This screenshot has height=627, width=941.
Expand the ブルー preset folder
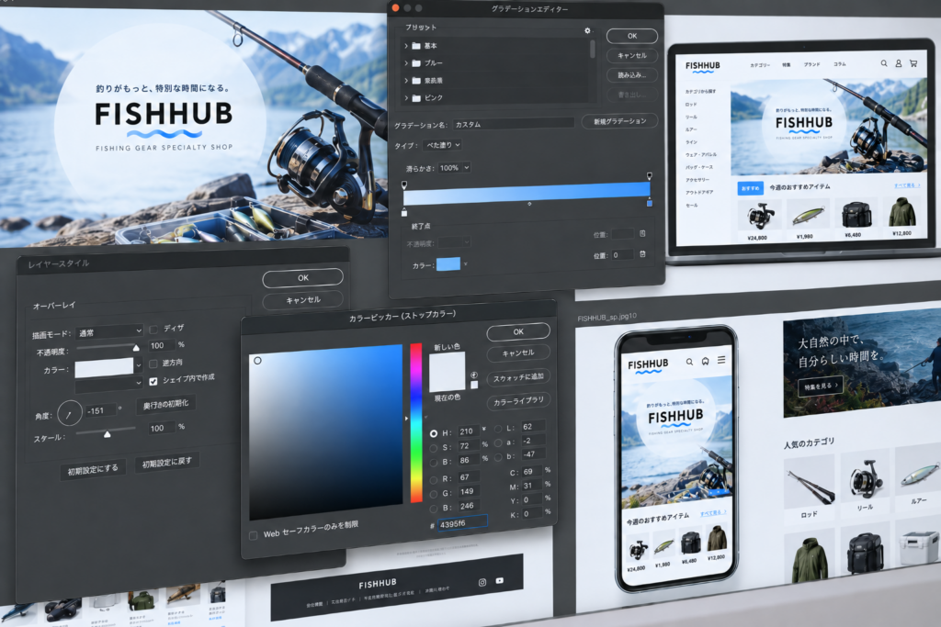tap(406, 63)
